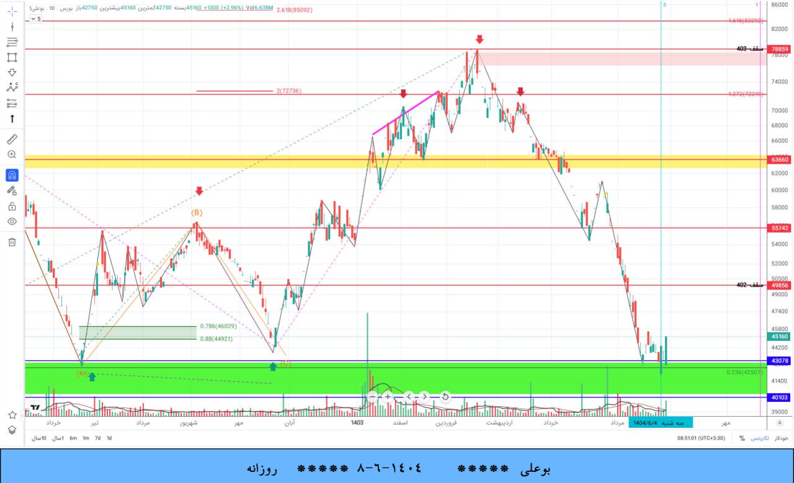Select the 1d date range
Screen dimensions: 794x483
click(109, 438)
